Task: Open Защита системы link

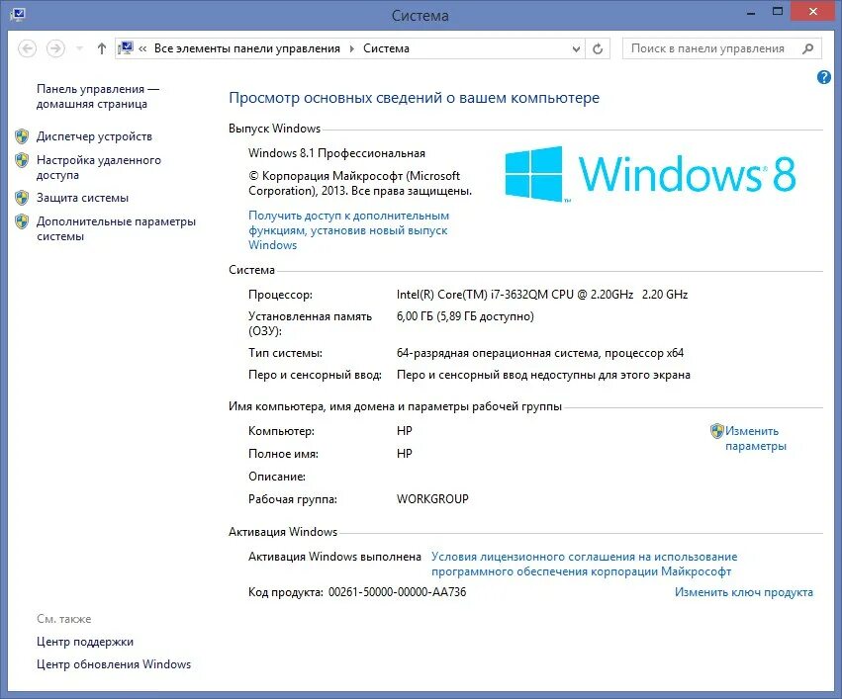Action: (x=82, y=198)
